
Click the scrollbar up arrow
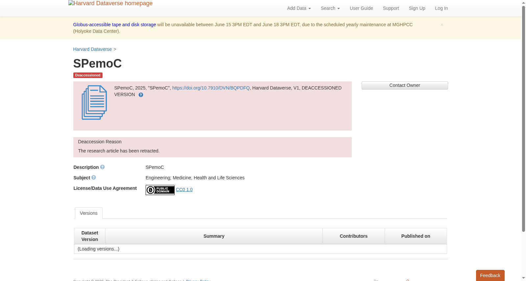coord(524,3)
